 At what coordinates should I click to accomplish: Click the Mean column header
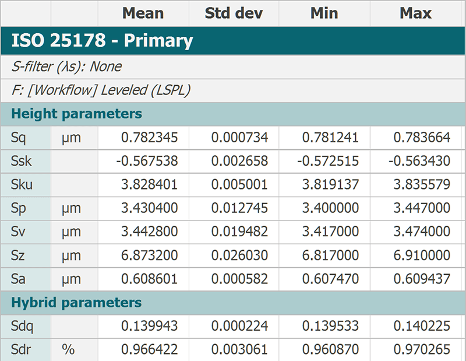point(143,13)
